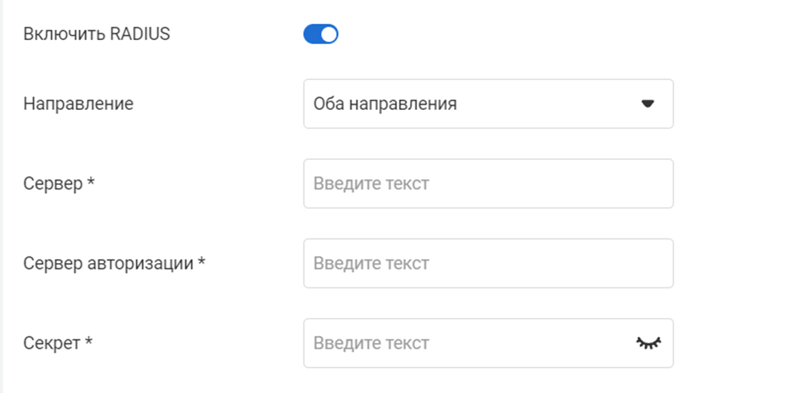
Task: Click the asterisk next to Сервер авторизации
Action: [201, 262]
